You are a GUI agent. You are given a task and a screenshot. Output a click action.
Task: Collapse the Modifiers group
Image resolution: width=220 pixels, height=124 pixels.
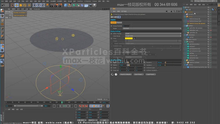(x=185, y=42)
